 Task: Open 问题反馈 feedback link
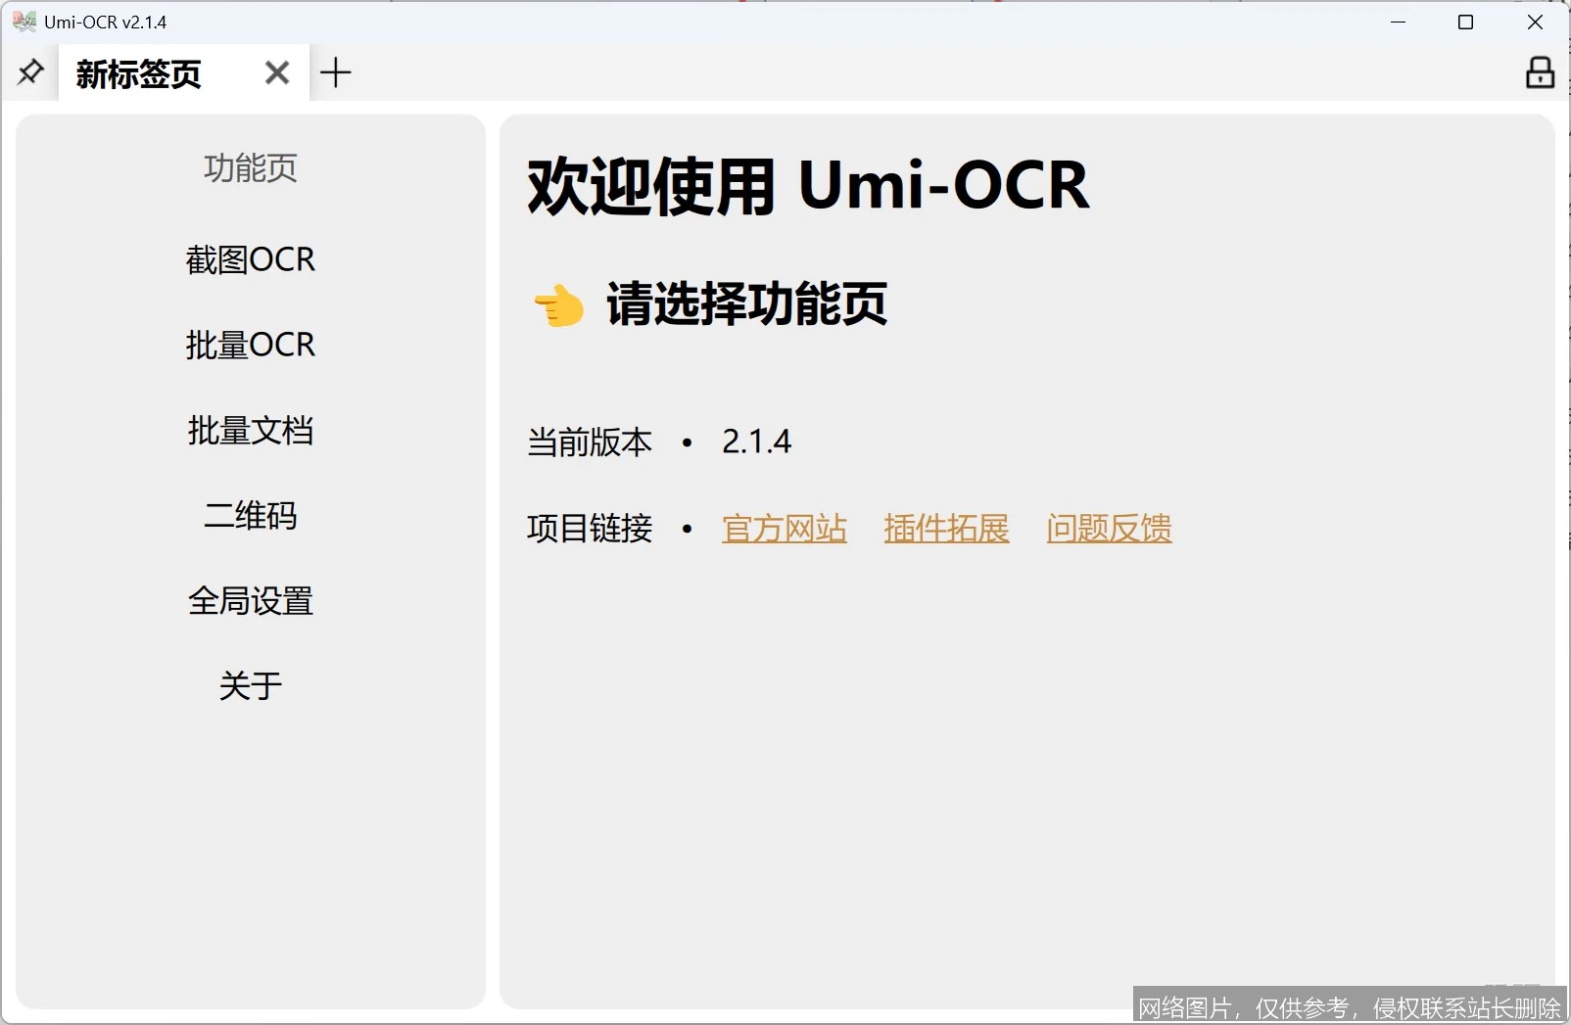(x=1108, y=528)
